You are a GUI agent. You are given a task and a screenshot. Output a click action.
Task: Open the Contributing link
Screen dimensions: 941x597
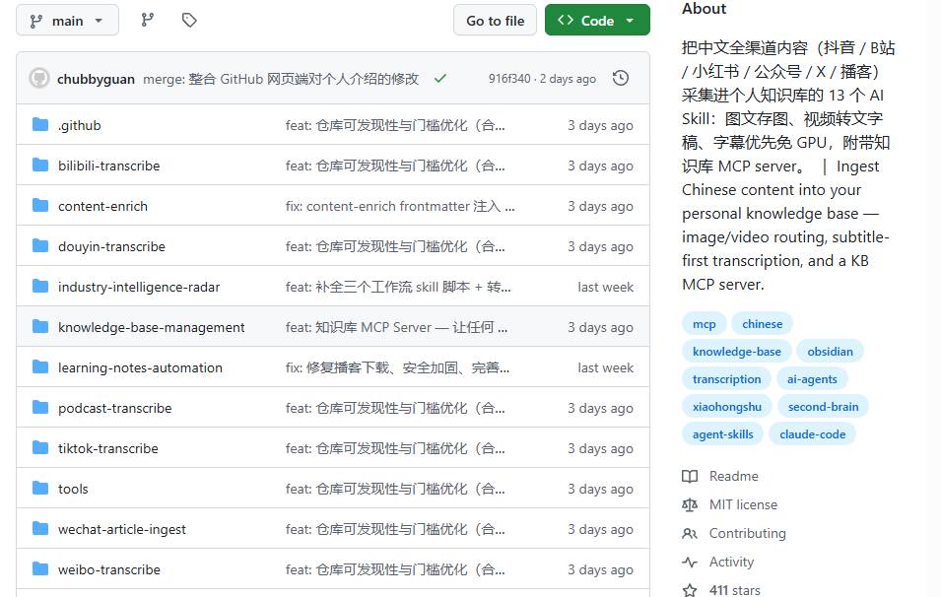(x=747, y=533)
